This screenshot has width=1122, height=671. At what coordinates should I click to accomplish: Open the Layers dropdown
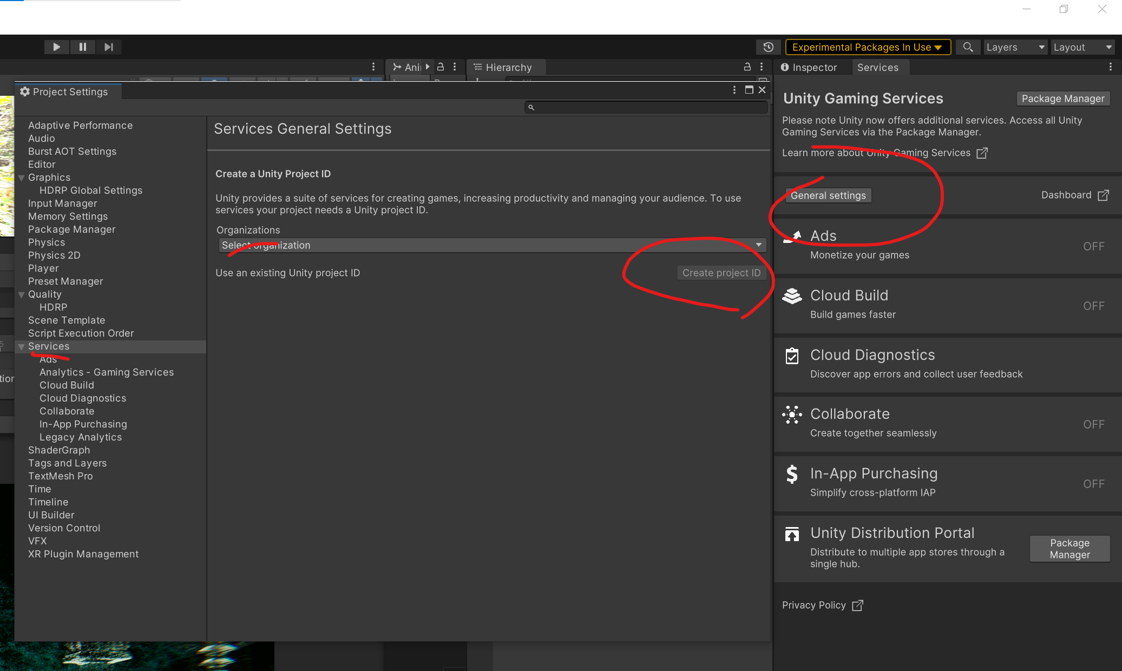point(1015,47)
